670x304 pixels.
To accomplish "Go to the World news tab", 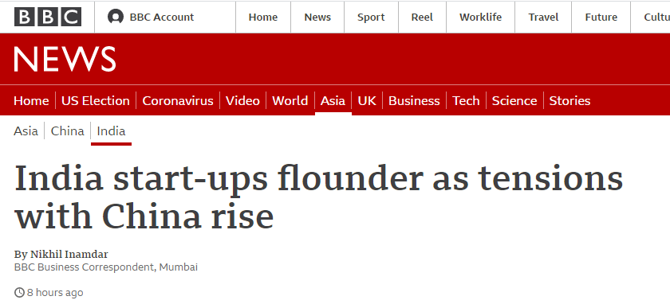I will (x=290, y=100).
